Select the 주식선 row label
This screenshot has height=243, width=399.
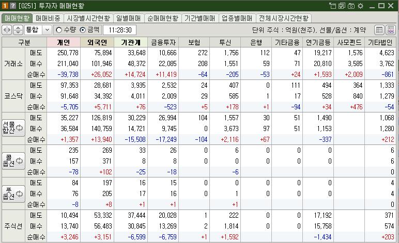click(x=13, y=226)
